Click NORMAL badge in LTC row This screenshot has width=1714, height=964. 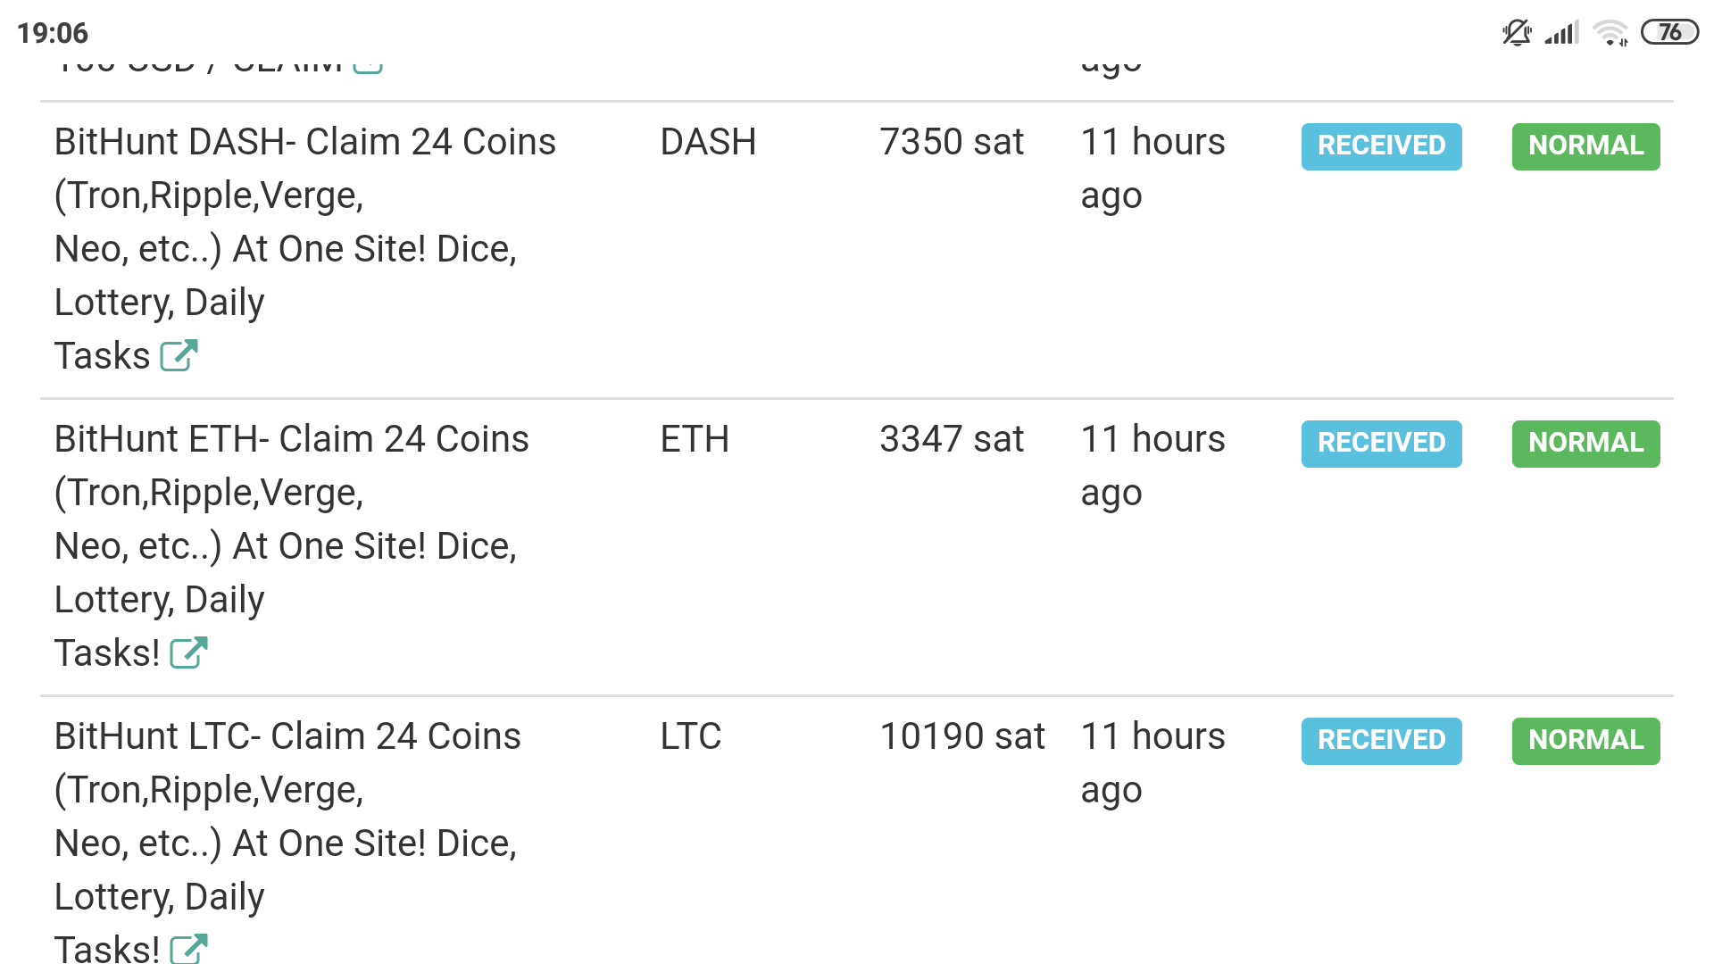[x=1585, y=741]
